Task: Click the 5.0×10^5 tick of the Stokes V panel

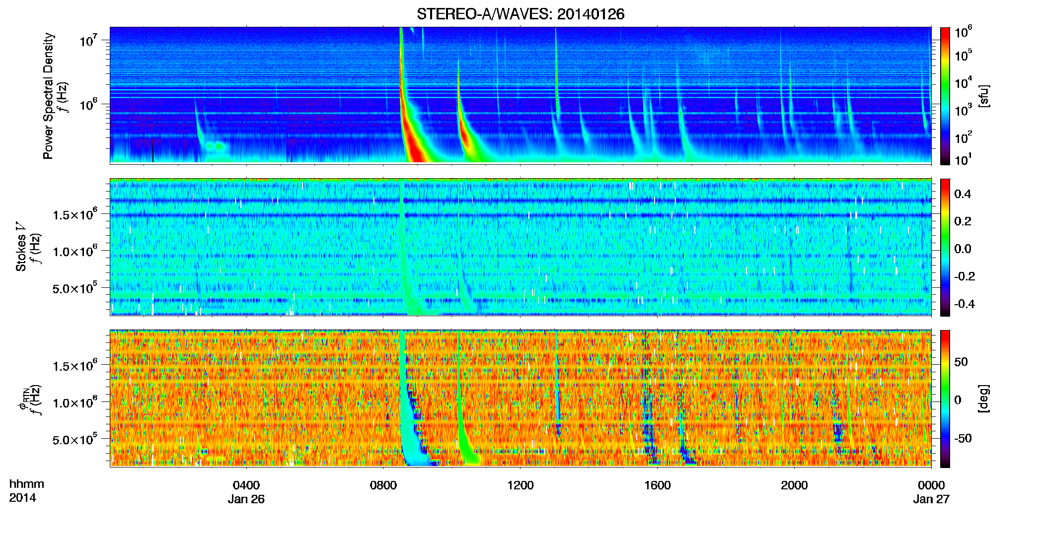Action: (x=74, y=288)
